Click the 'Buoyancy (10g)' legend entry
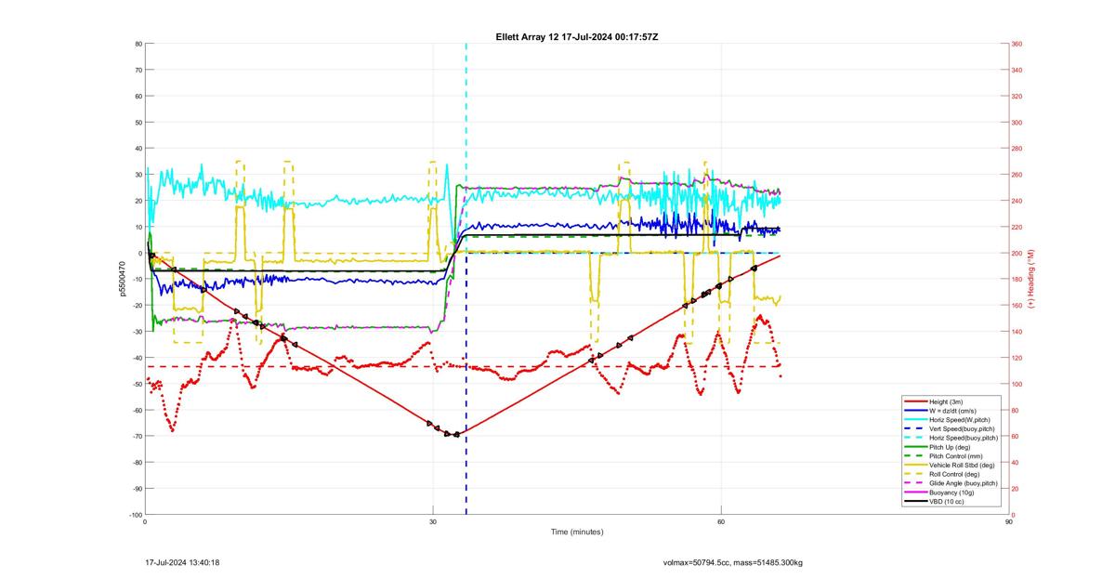The height and width of the screenshot is (578, 1115). point(951,492)
